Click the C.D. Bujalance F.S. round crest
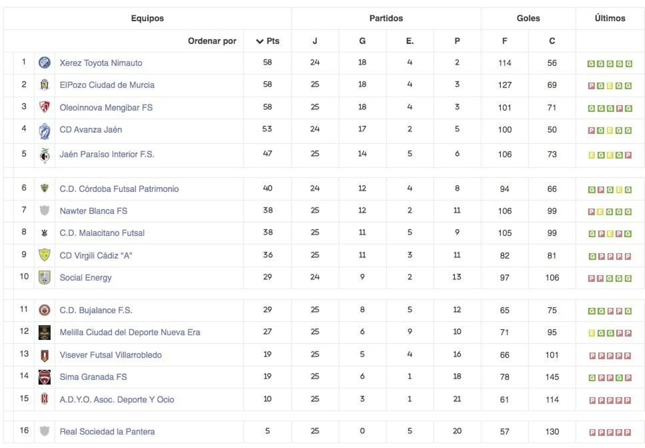 [44, 310]
